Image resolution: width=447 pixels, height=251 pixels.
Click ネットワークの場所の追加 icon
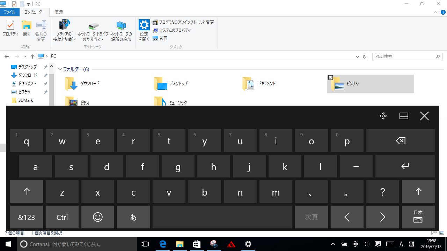click(121, 31)
